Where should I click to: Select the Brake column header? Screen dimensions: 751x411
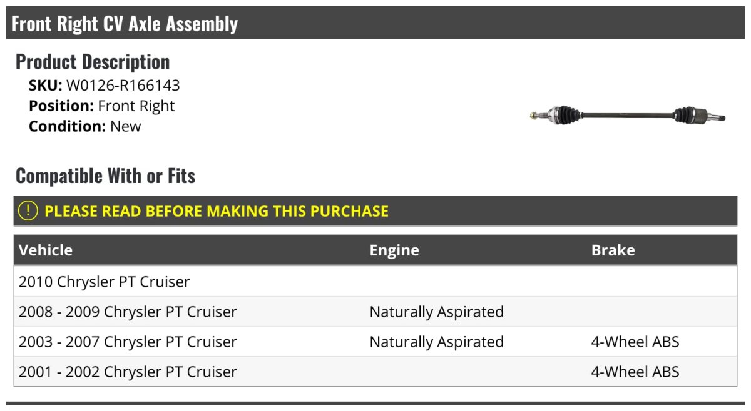coord(613,250)
